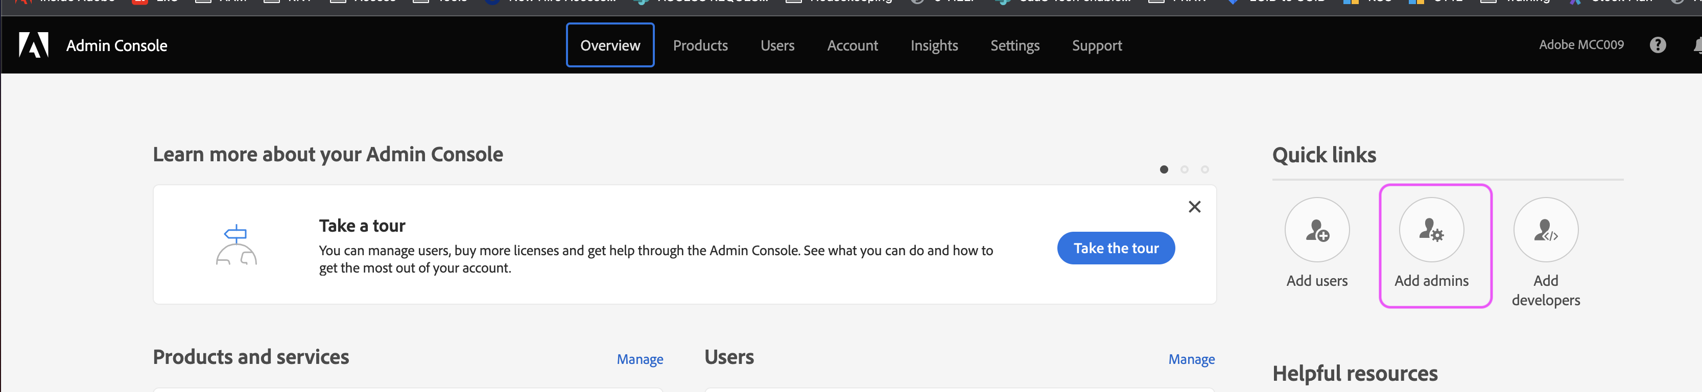Click the Take the tour button

1115,248
